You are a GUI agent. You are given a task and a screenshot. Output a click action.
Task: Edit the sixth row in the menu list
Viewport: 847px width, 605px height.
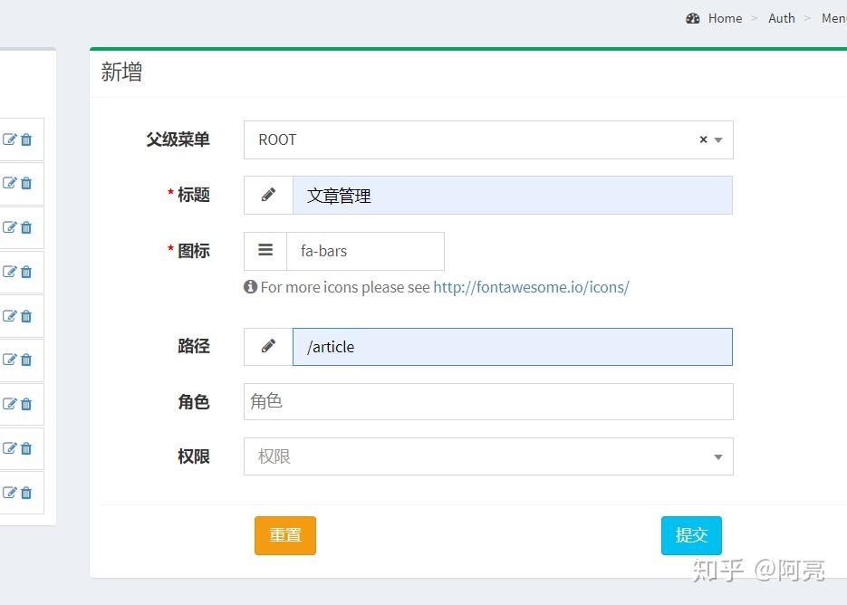[10, 360]
